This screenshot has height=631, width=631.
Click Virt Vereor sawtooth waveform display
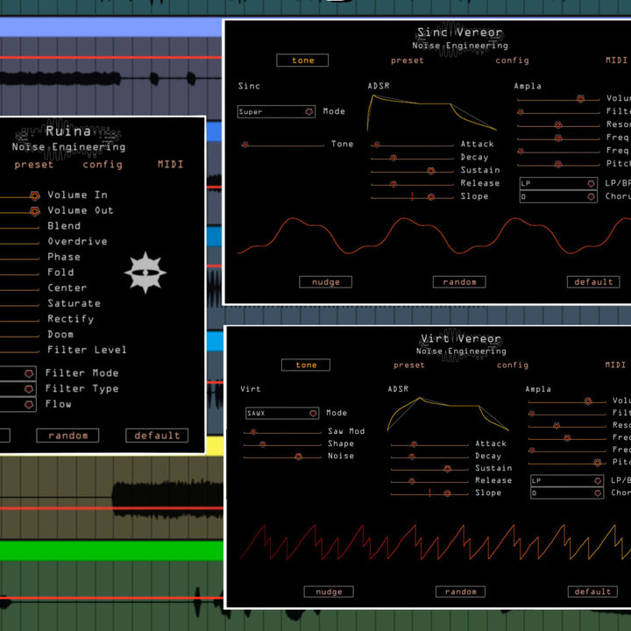[436, 542]
